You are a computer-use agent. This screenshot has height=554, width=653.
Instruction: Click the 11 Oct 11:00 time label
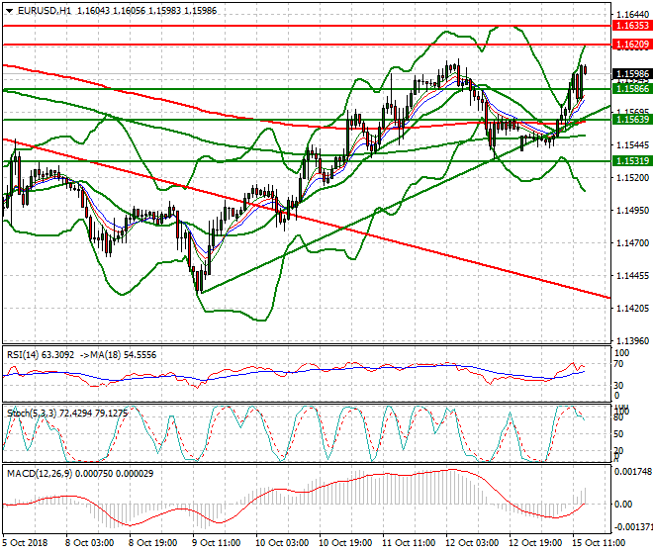click(409, 543)
